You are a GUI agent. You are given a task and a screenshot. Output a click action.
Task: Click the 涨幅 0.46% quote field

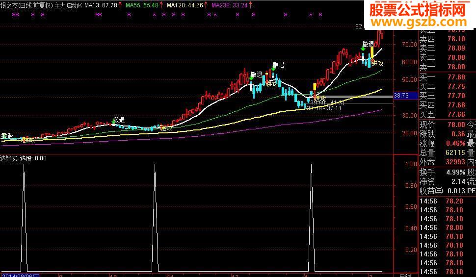442,143
